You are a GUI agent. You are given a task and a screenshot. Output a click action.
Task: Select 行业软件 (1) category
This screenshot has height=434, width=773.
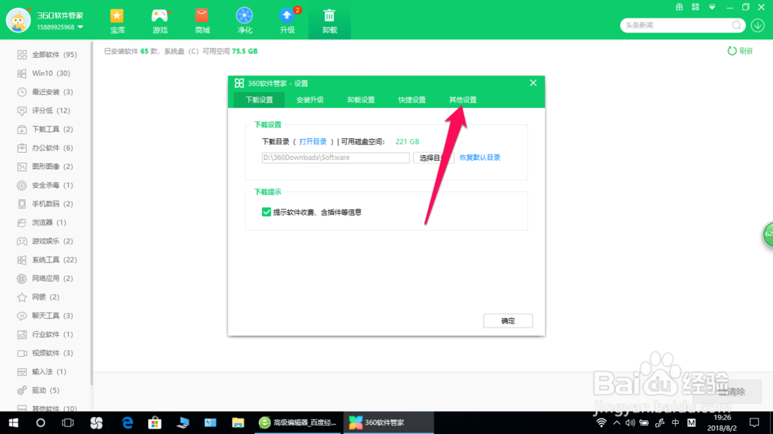click(x=45, y=334)
